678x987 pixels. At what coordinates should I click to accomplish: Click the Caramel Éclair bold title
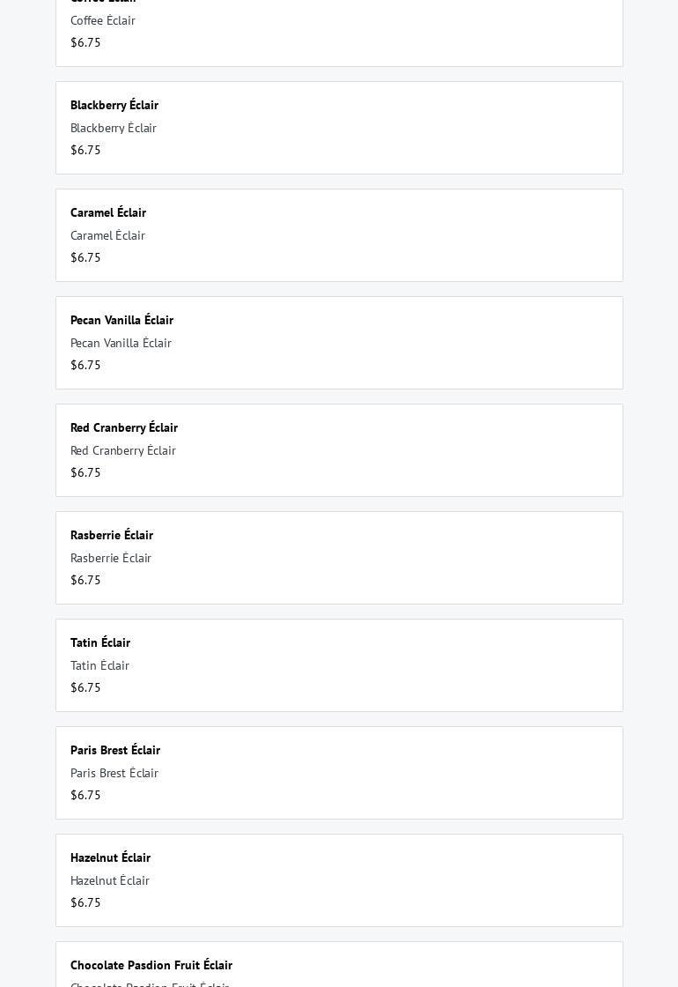[x=108, y=212]
